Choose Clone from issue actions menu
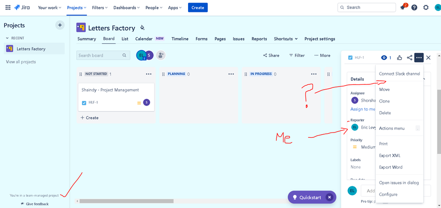Screen dimensions: 441x208 click(400, 101)
